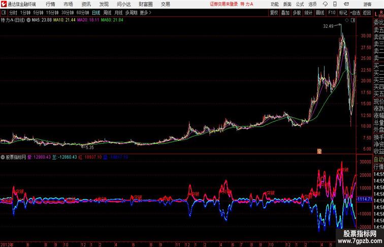Click the TDX red logo icon

click(4, 4)
